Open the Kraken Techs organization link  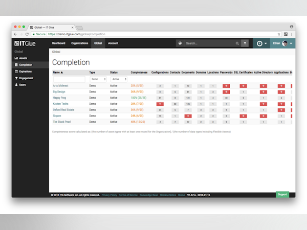60,104
